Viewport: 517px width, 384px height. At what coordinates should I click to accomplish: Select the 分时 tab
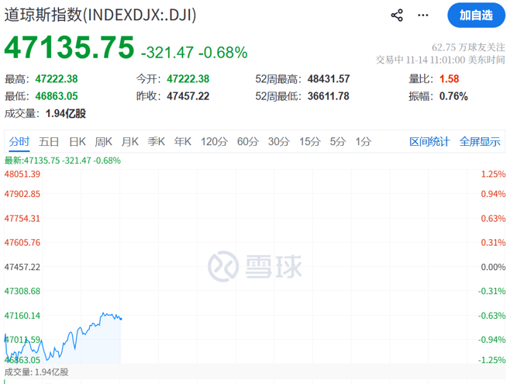(19, 141)
